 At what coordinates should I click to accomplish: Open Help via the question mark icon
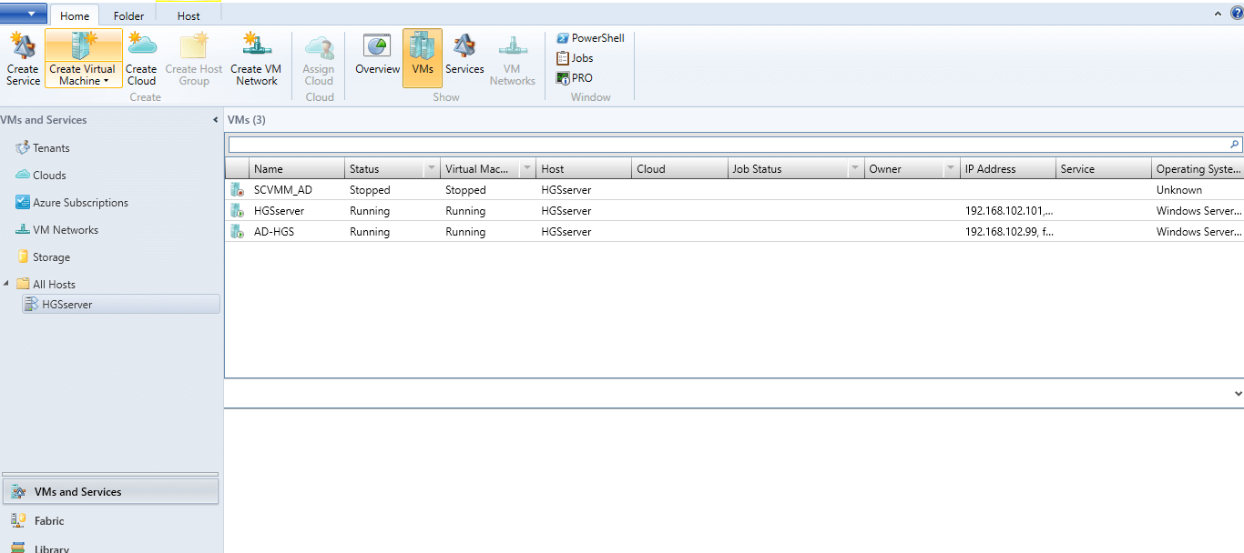point(1237,13)
